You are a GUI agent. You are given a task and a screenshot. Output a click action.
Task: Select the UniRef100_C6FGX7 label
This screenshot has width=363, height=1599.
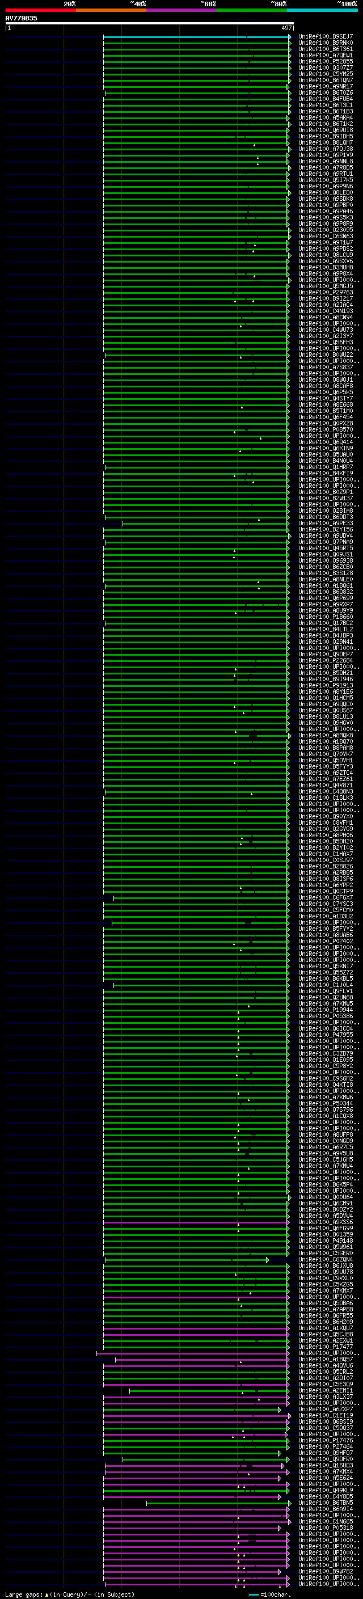point(326,897)
